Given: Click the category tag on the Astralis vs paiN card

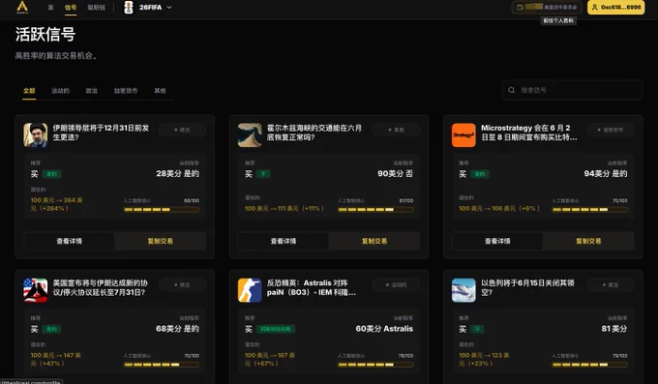Looking at the screenshot, I should 396,285.
